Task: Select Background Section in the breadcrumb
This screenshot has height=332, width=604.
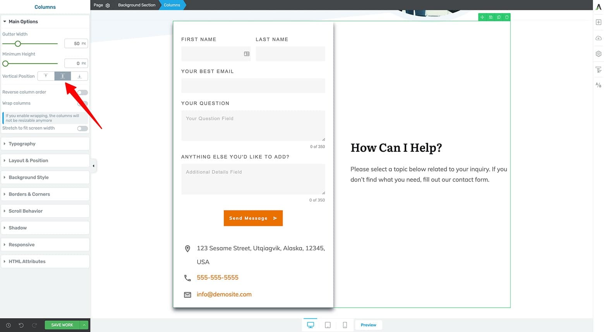Action: pyautogui.click(x=136, y=5)
